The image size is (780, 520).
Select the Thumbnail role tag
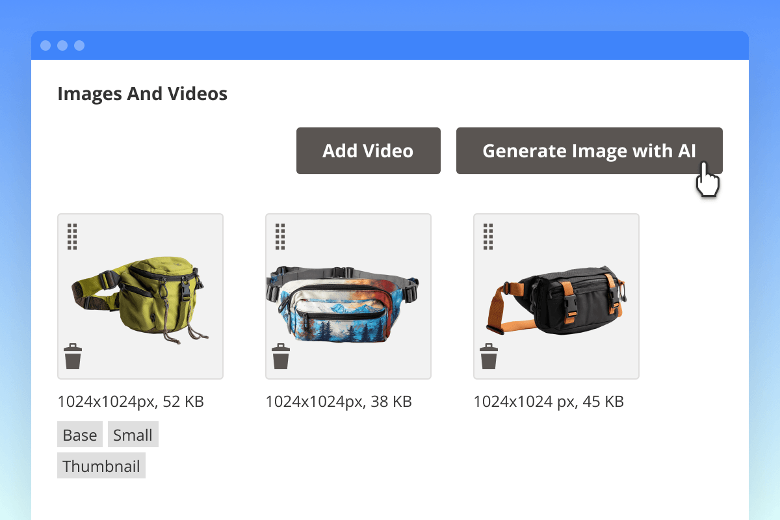click(101, 466)
